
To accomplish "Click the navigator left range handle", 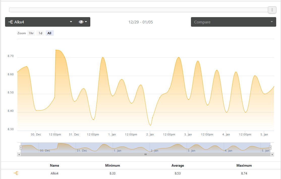I will pos(21,147).
